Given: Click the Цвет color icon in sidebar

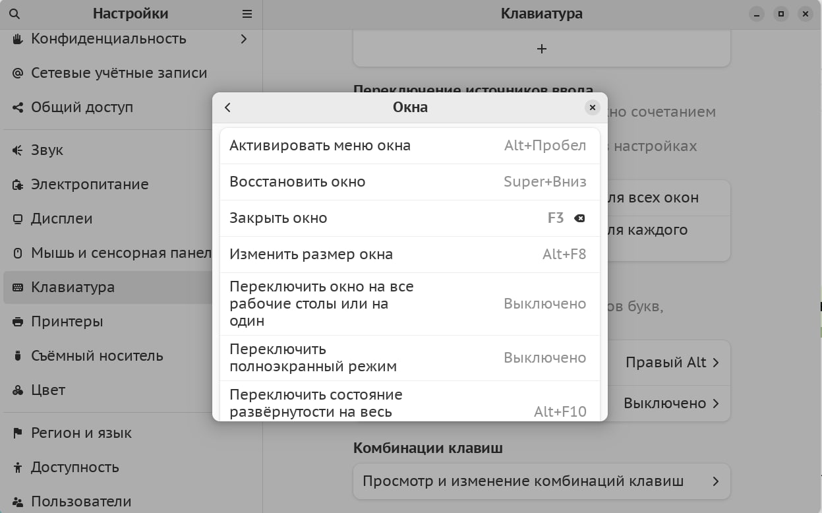Looking at the screenshot, I should [18, 390].
